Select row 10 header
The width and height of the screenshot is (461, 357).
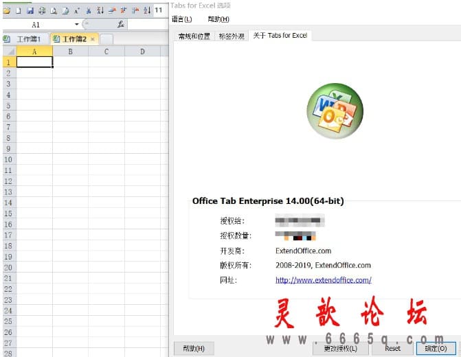(8, 159)
